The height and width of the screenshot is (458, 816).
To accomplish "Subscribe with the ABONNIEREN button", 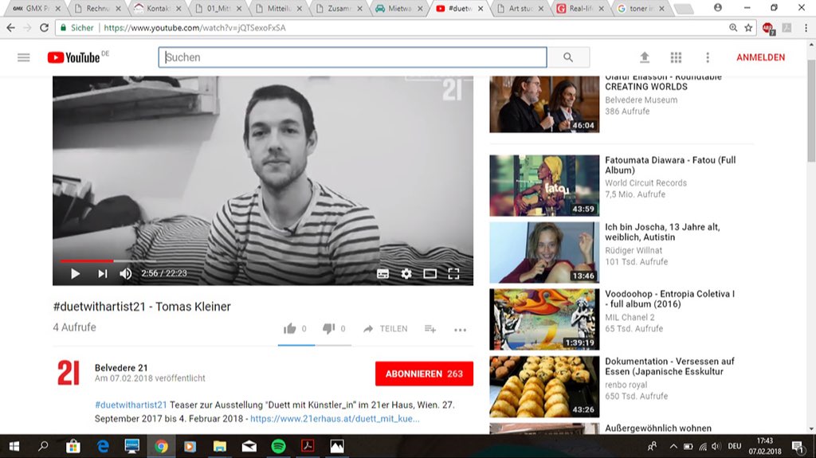I will point(424,374).
